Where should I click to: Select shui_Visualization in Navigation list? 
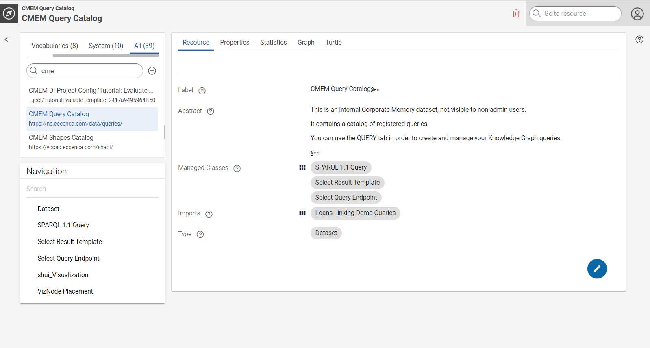click(63, 275)
